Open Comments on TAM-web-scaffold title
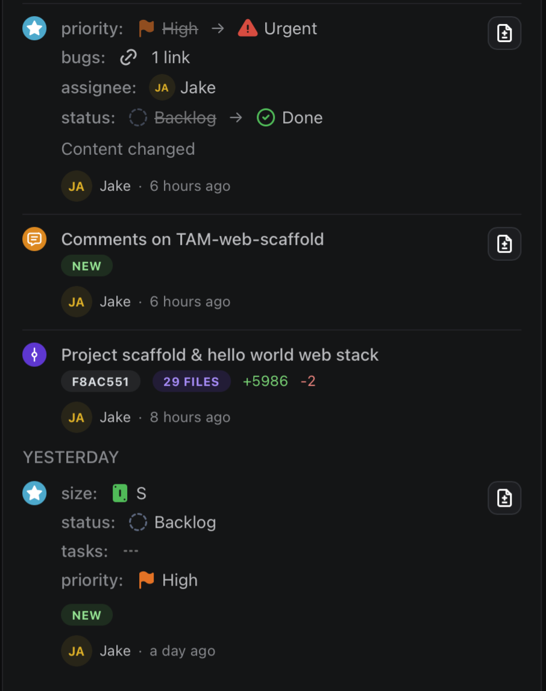This screenshot has width=546, height=691. click(x=193, y=239)
